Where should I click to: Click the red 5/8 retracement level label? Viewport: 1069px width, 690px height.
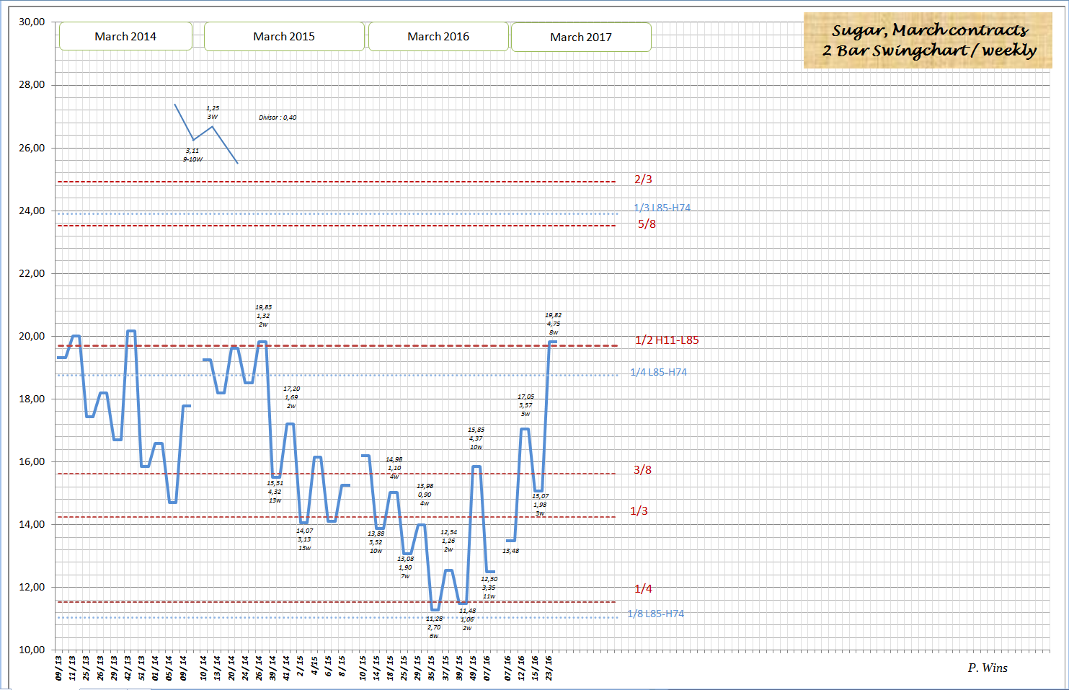(x=647, y=224)
